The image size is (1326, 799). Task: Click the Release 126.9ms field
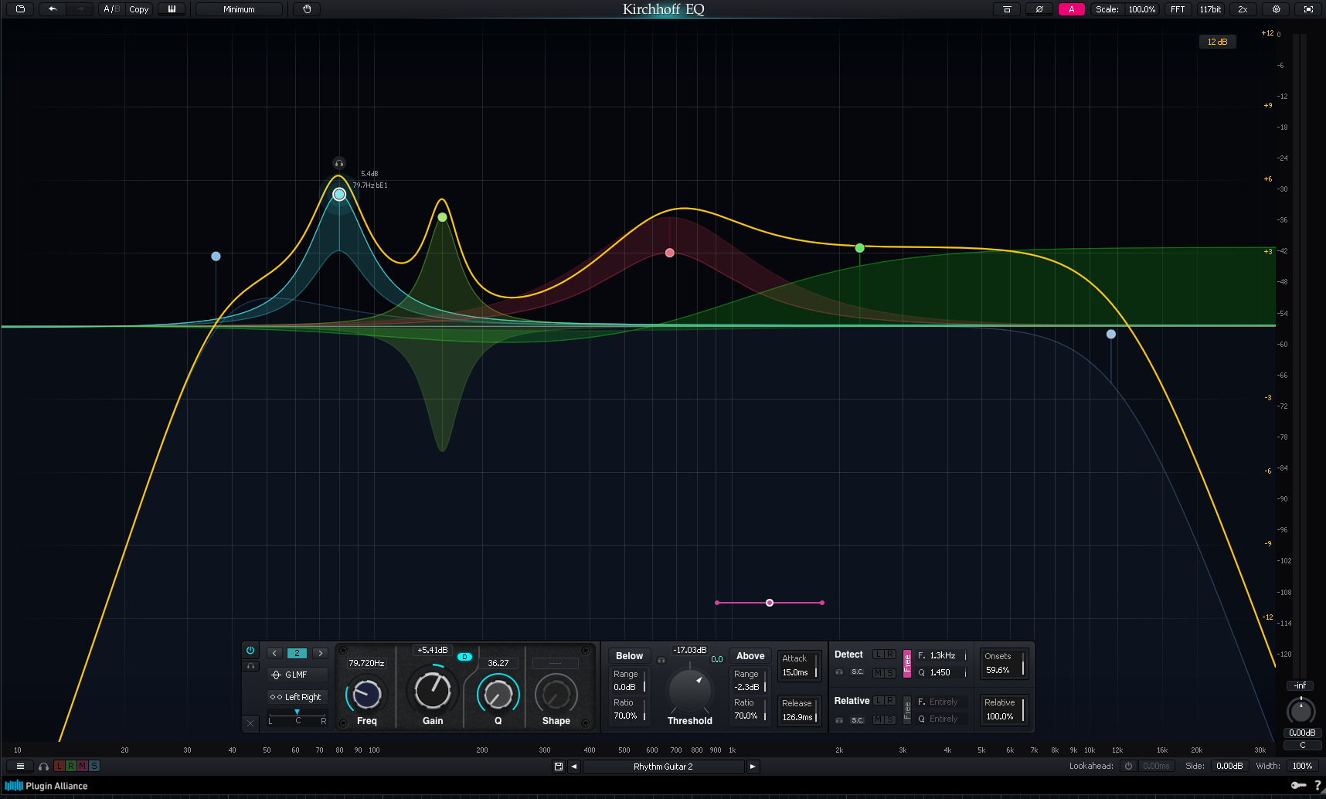point(799,710)
